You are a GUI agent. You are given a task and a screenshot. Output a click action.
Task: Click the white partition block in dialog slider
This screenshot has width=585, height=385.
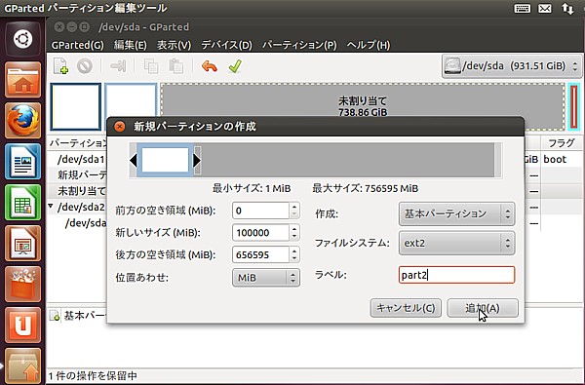coord(165,160)
